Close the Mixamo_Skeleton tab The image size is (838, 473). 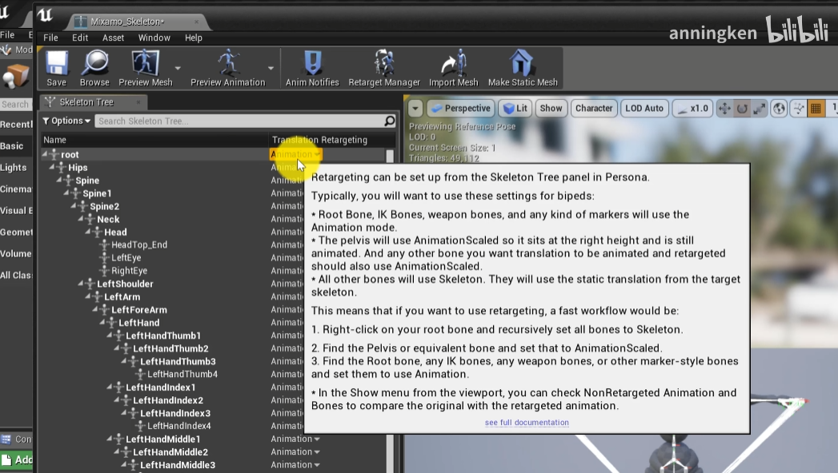click(196, 22)
